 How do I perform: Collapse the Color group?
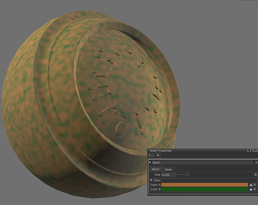152,180
